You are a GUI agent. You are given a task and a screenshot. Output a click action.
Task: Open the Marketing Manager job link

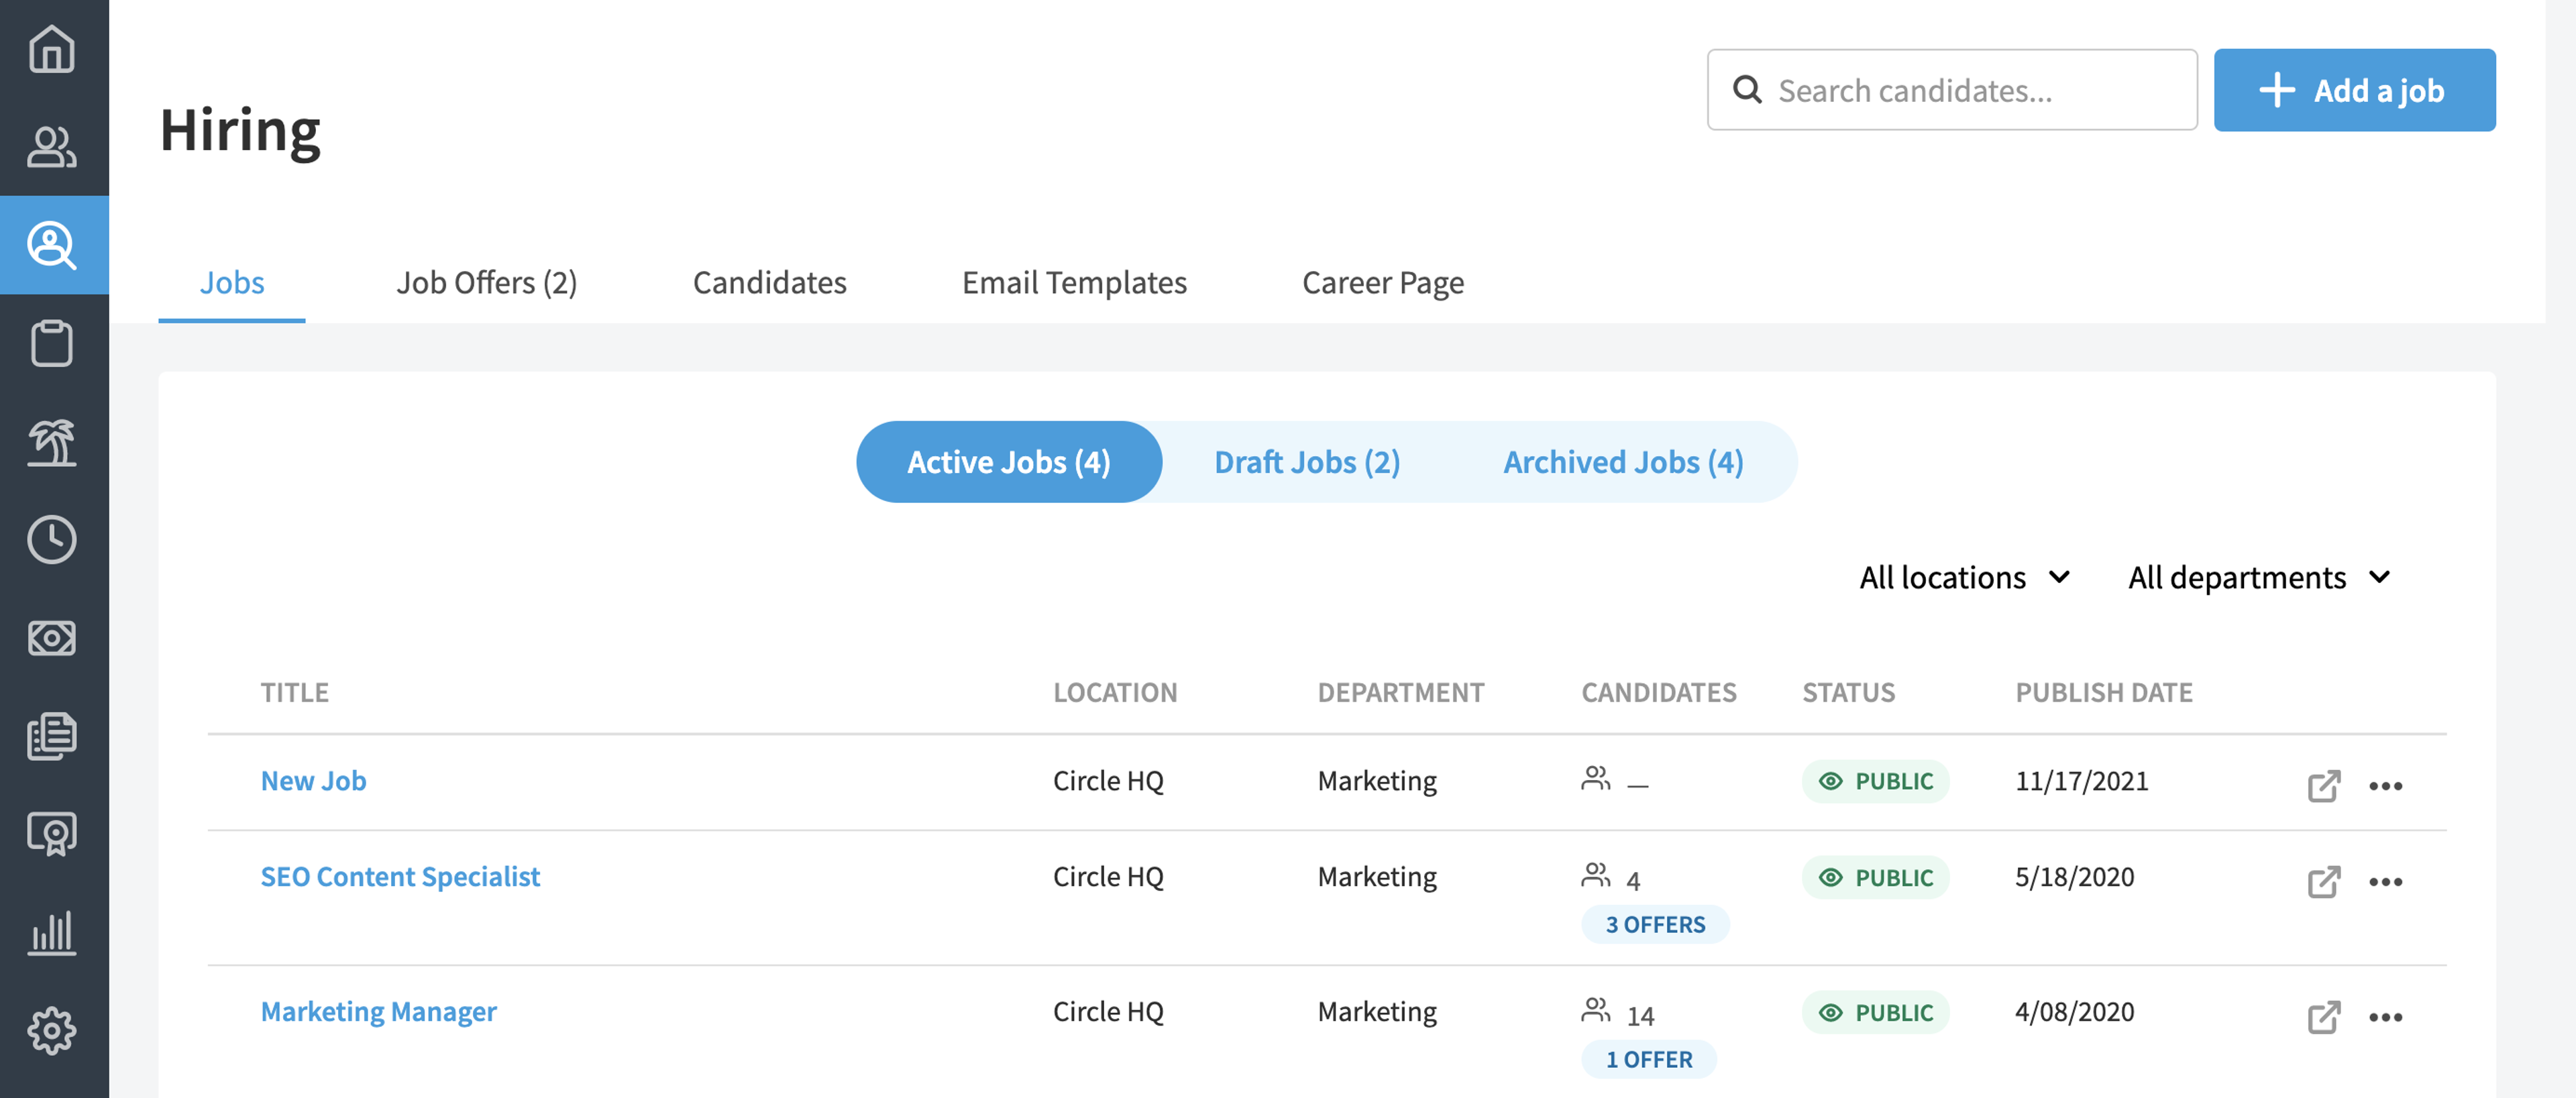378,1012
